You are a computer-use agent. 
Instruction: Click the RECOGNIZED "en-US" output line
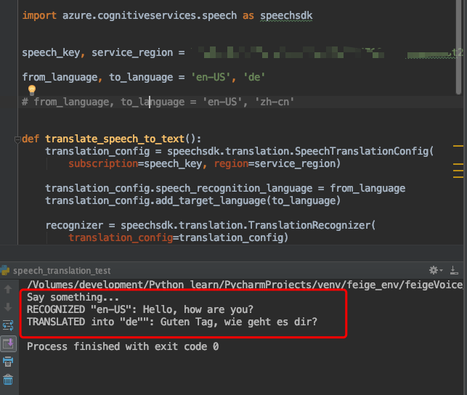pyautogui.click(x=140, y=309)
